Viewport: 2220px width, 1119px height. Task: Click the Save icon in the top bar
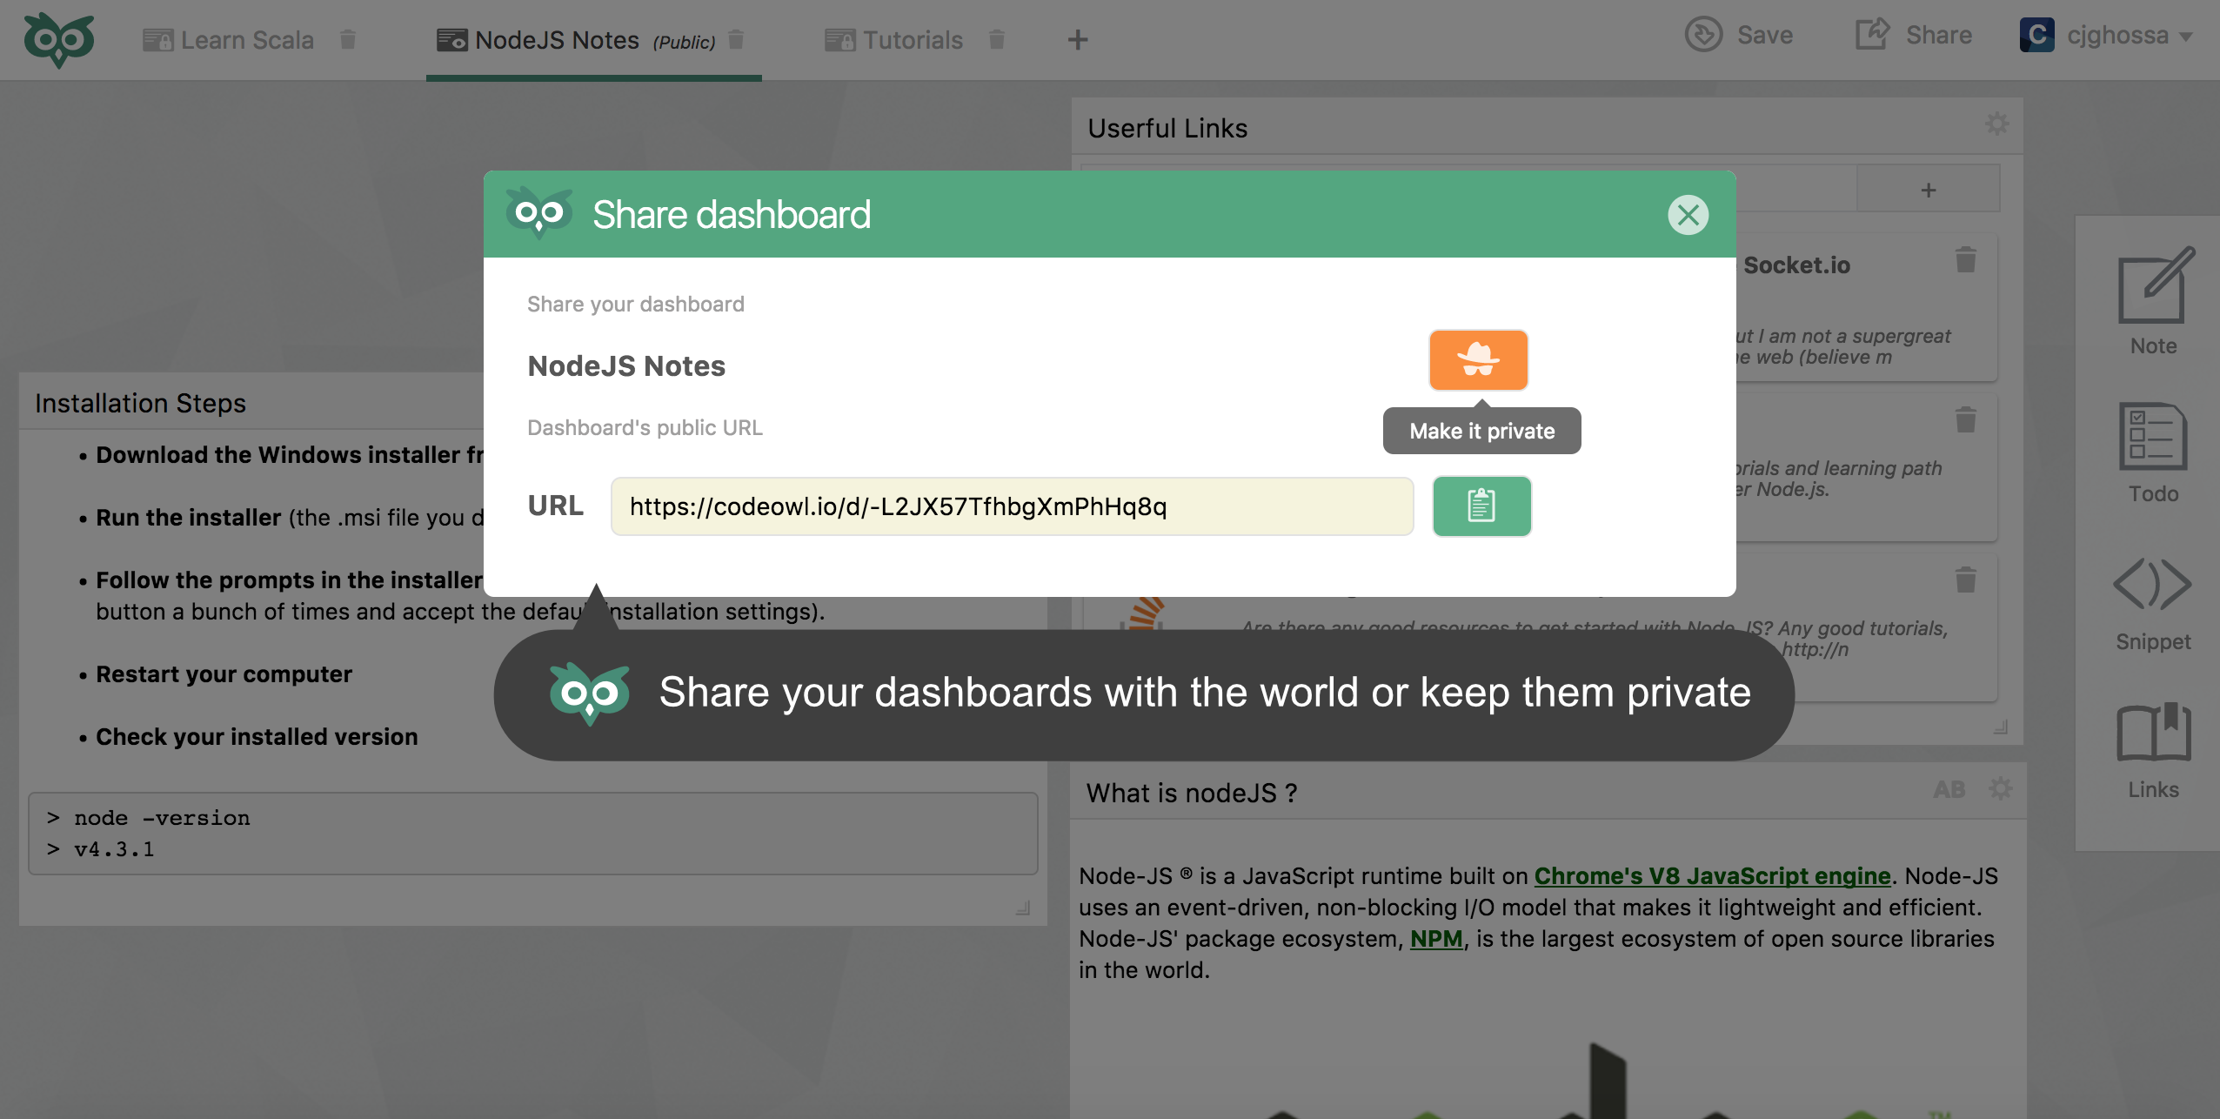point(1704,35)
